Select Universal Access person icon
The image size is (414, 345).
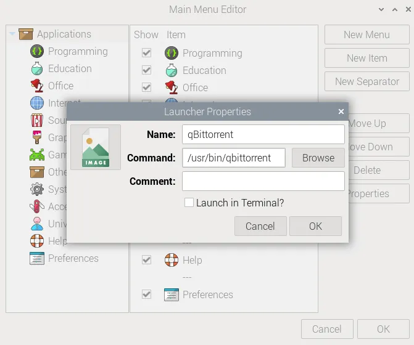pyautogui.click(x=37, y=224)
